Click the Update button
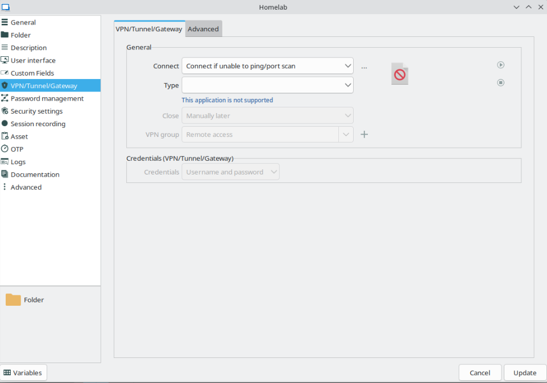Image resolution: width=547 pixels, height=383 pixels. coord(525,373)
